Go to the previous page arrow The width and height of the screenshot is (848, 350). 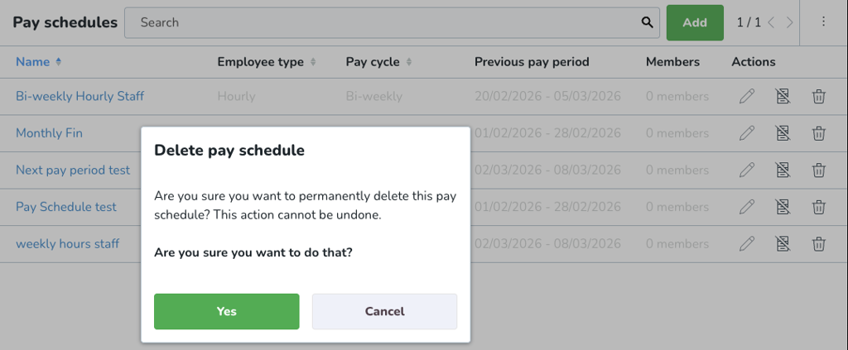771,23
